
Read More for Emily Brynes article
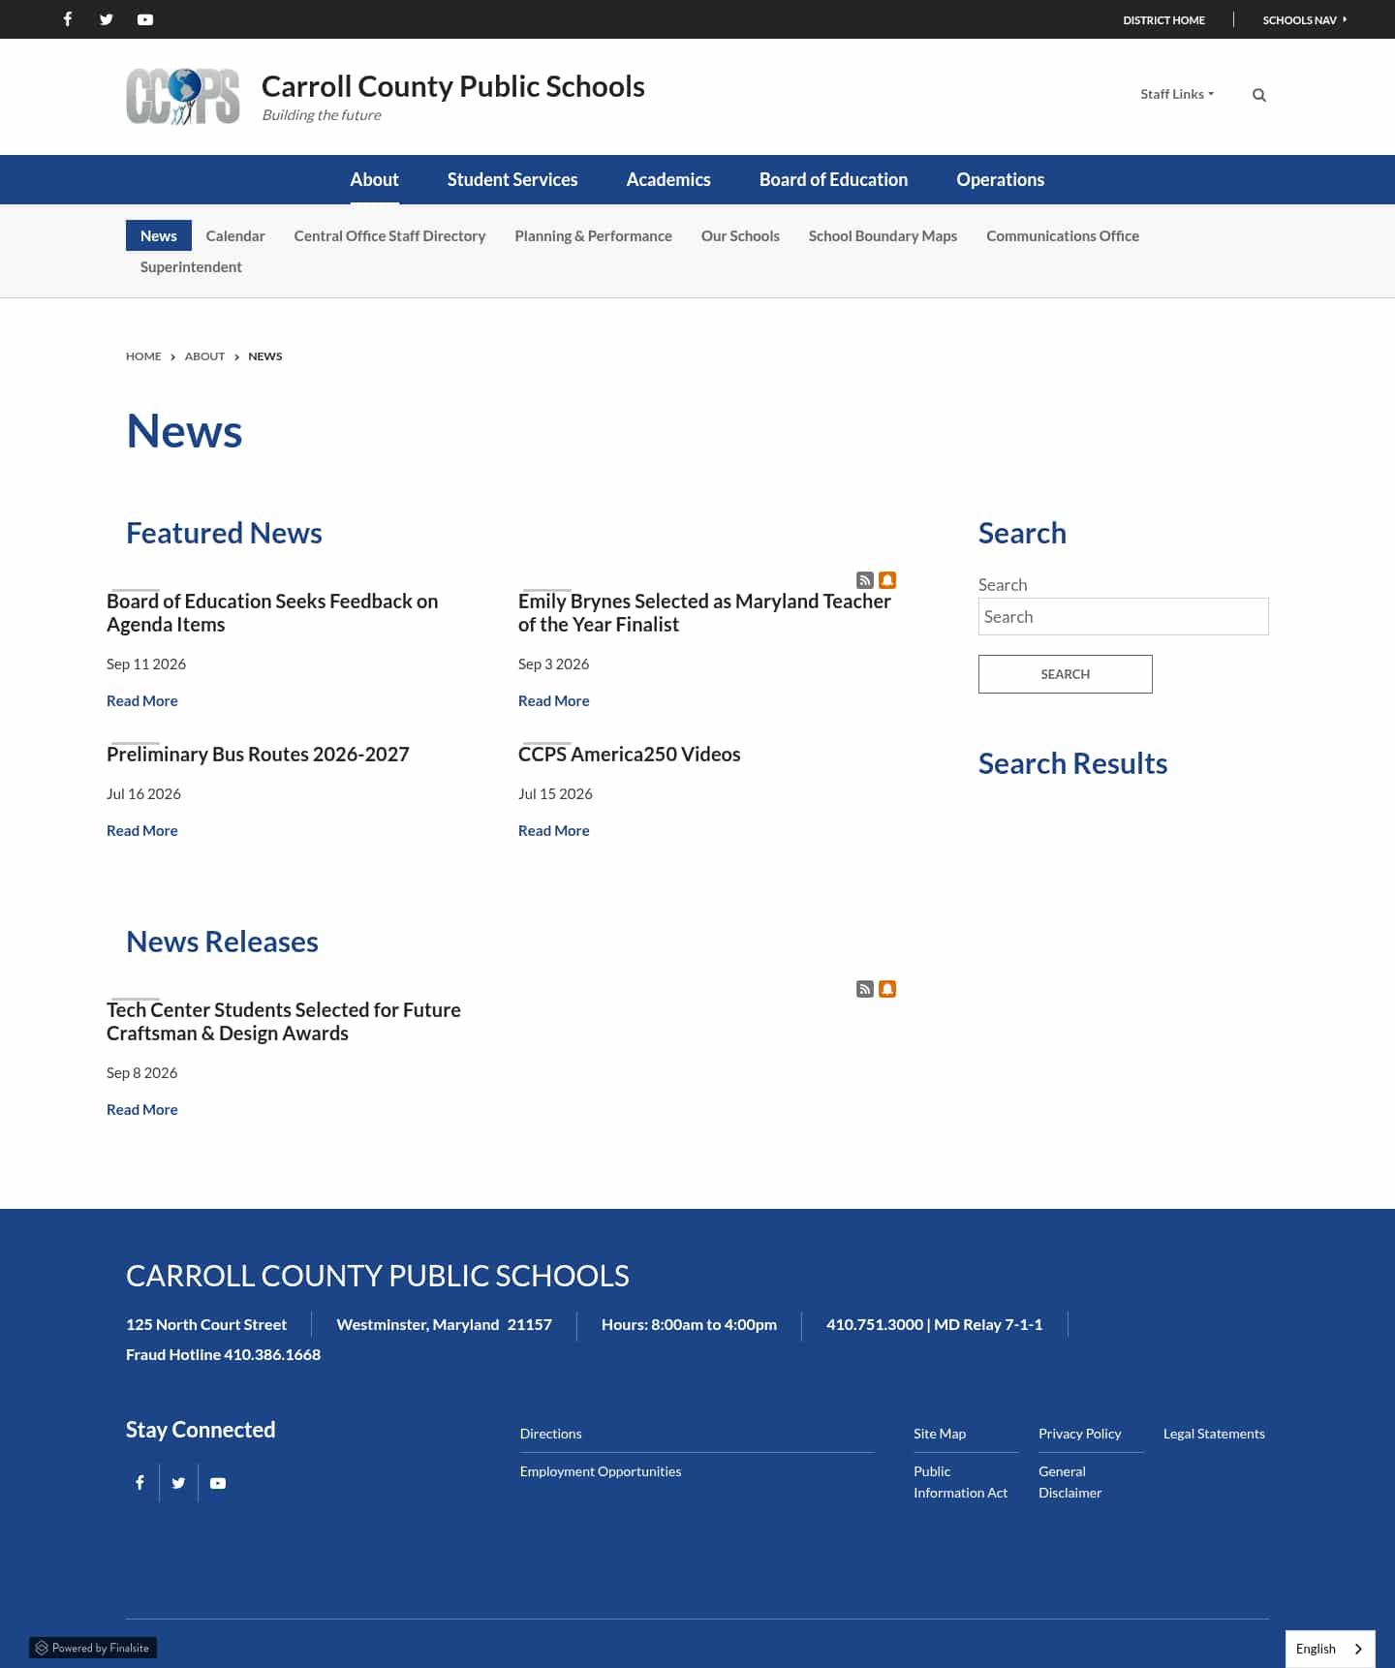pos(554,700)
